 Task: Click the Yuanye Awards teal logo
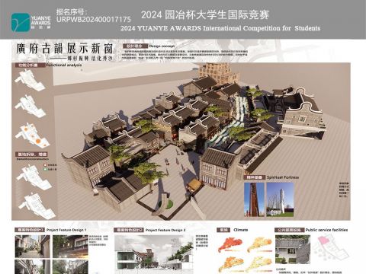click(x=21, y=22)
